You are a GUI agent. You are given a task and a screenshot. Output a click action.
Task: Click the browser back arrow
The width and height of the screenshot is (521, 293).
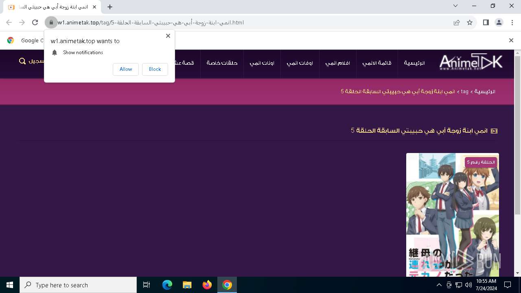point(9,22)
